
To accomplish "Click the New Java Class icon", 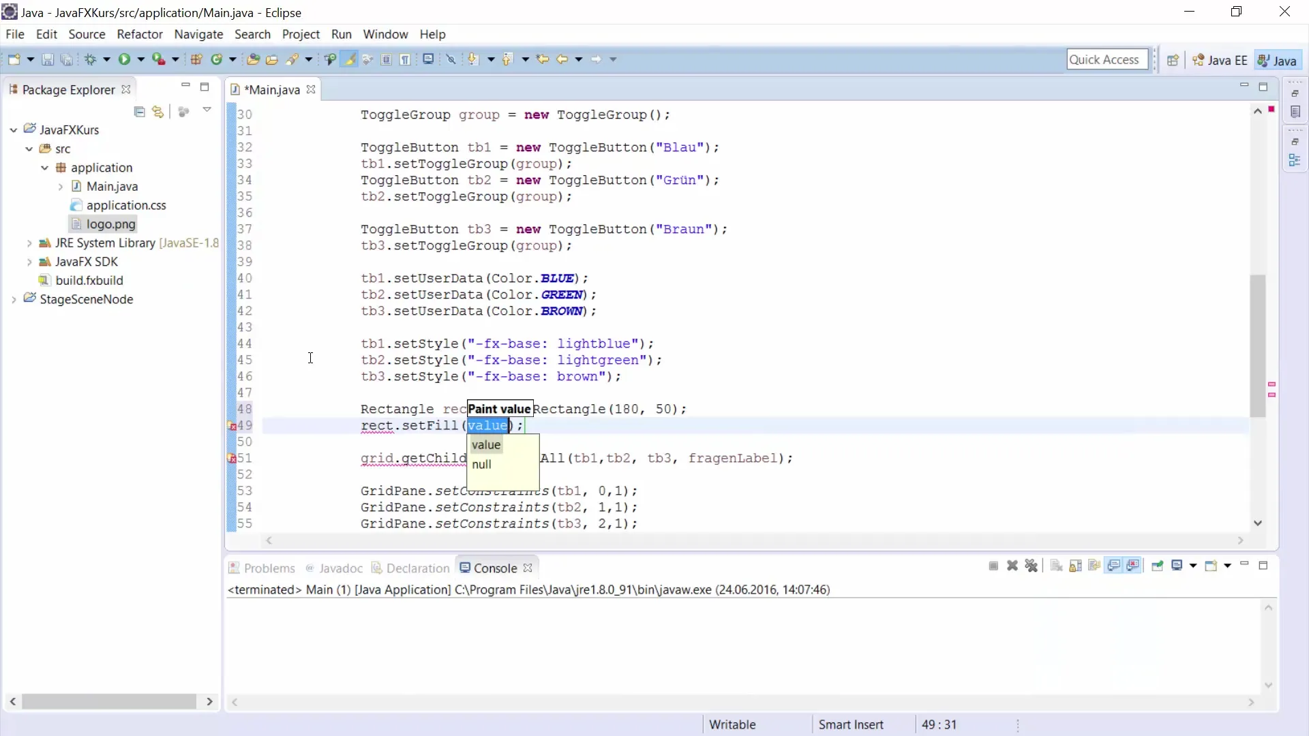I will [217, 60].
